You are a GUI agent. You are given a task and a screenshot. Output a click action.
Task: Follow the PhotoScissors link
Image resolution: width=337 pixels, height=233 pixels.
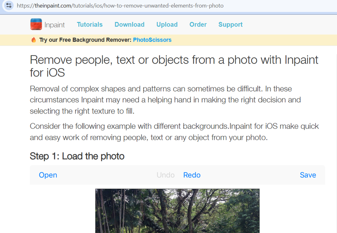[152, 40]
